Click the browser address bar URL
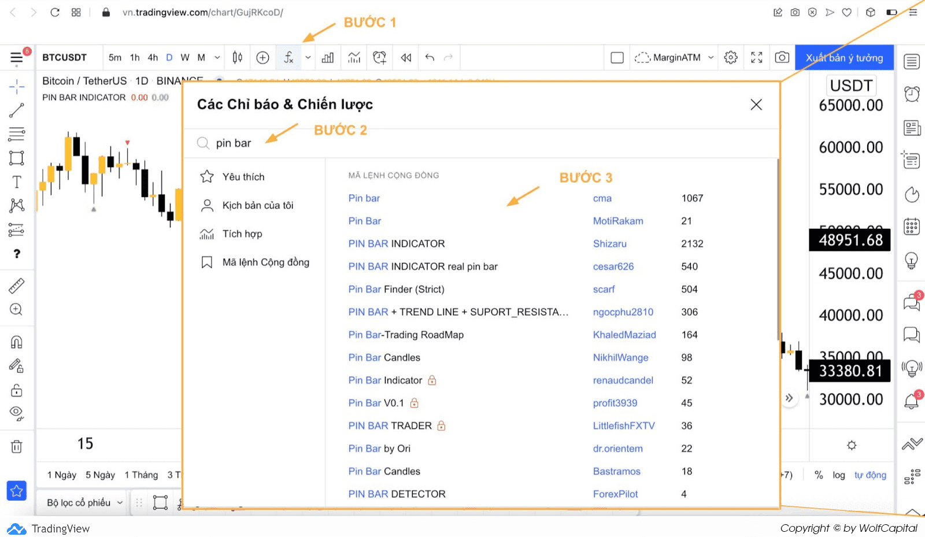Viewport: 925px width, 537px height. 202,12
